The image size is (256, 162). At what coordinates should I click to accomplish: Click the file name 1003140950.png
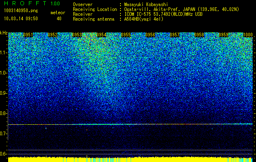pos(21,11)
